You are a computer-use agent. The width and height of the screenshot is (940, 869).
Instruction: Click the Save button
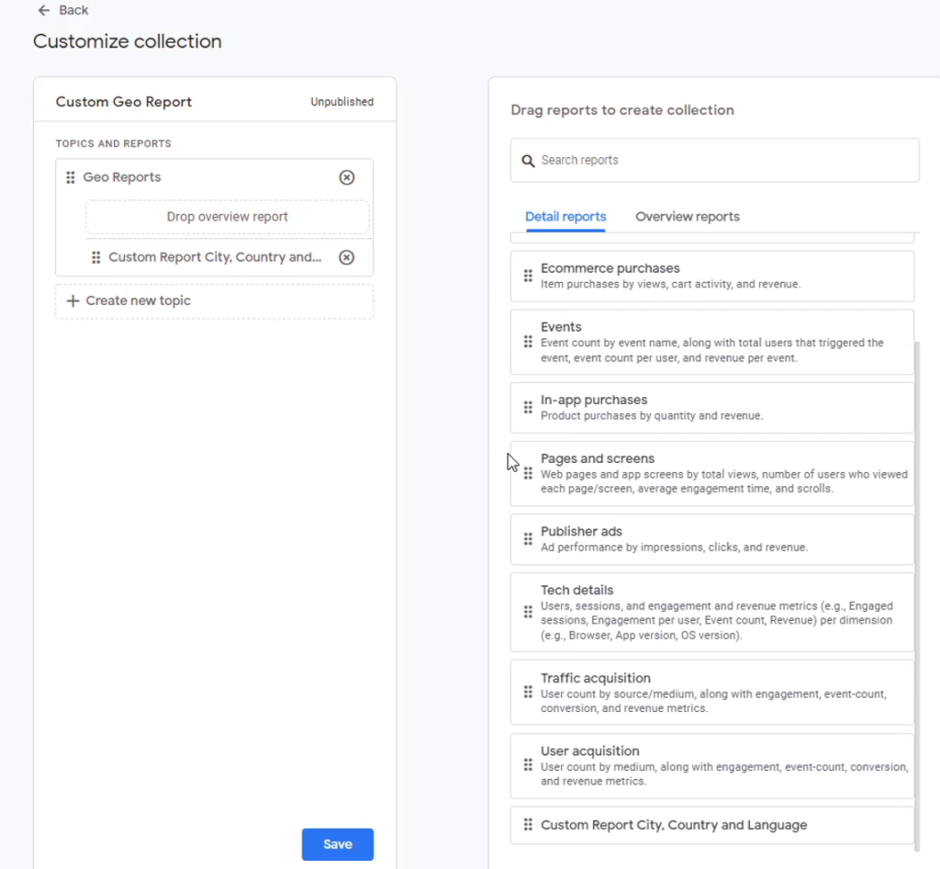click(337, 844)
